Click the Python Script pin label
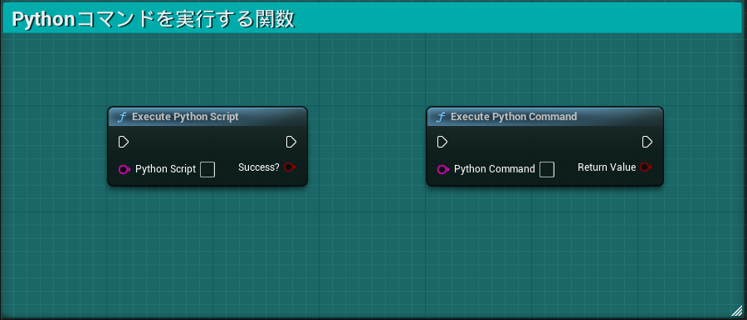Viewport: 747px width, 320px height. click(165, 169)
